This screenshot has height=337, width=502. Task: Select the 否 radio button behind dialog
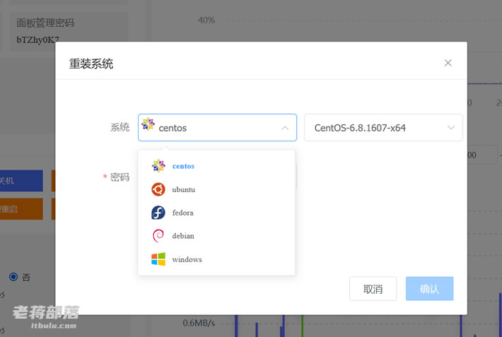[x=13, y=277]
